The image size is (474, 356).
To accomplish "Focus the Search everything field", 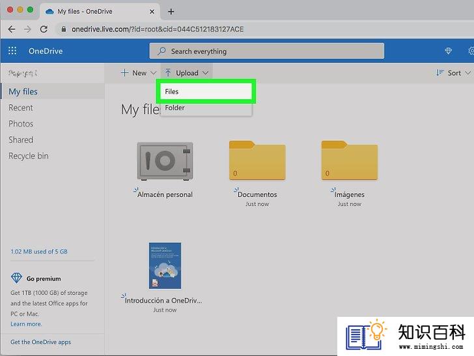I will click(267, 51).
